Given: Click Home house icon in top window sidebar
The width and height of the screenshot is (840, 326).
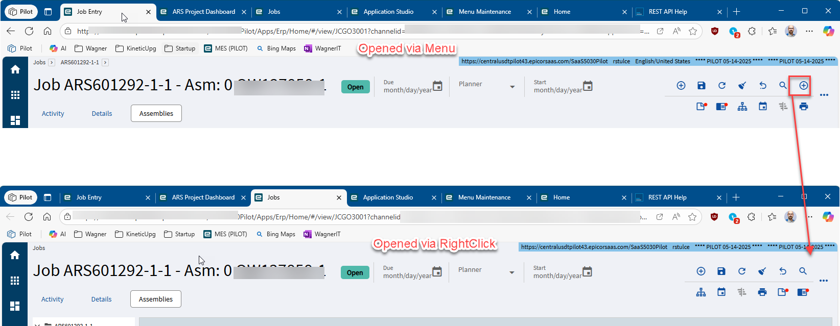Looking at the screenshot, I should coord(15,69).
